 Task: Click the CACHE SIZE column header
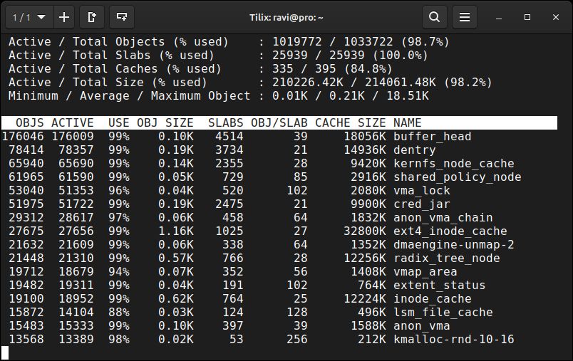351,122
